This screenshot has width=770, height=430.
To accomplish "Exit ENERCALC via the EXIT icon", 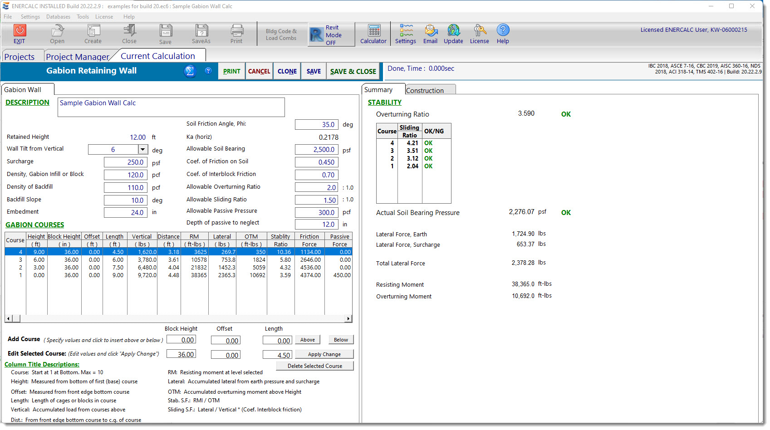I will pos(19,34).
